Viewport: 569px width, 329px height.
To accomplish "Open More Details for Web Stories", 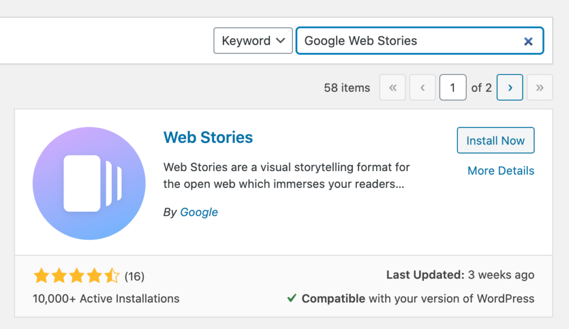I will pyautogui.click(x=500, y=171).
